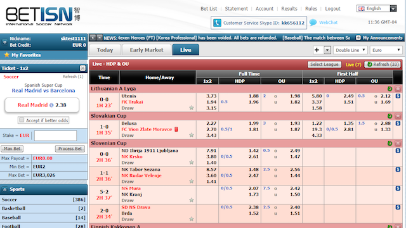Collapse Lithuanian A Lyga section
The width and height of the screenshot is (406, 228).
(398, 89)
